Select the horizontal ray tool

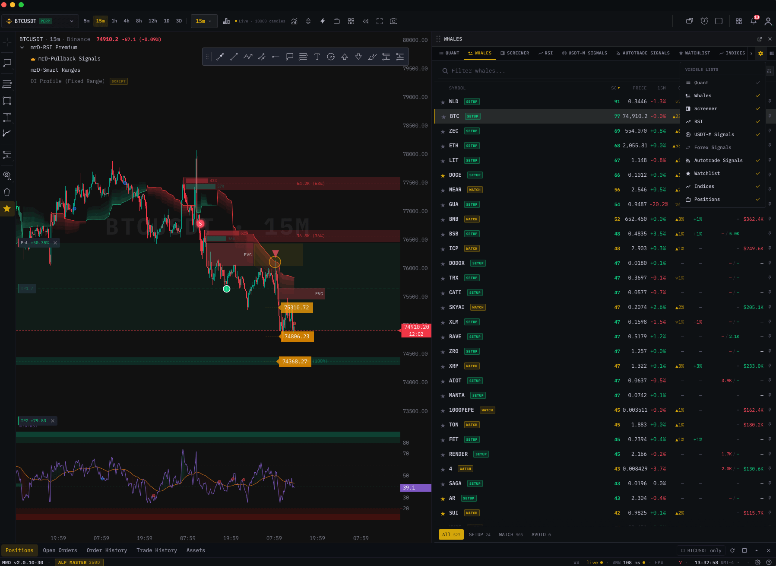tap(276, 57)
